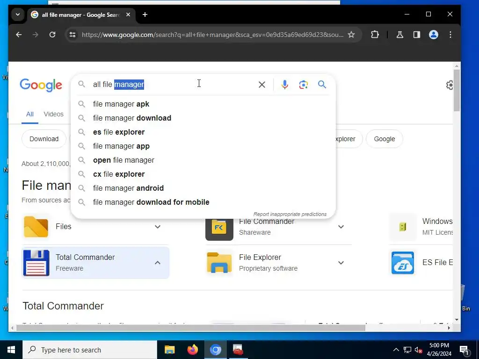
Task: Toggle the browser side panel icon
Action: point(417,35)
